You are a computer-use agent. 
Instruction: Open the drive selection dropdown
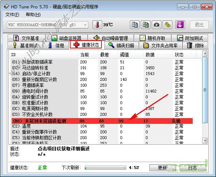click(48, 25)
